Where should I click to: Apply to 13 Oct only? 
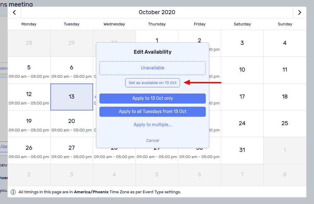152,98
